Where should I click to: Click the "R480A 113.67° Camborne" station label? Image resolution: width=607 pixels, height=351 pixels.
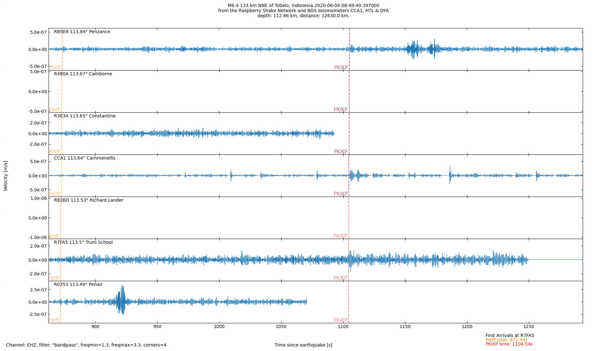click(x=83, y=74)
